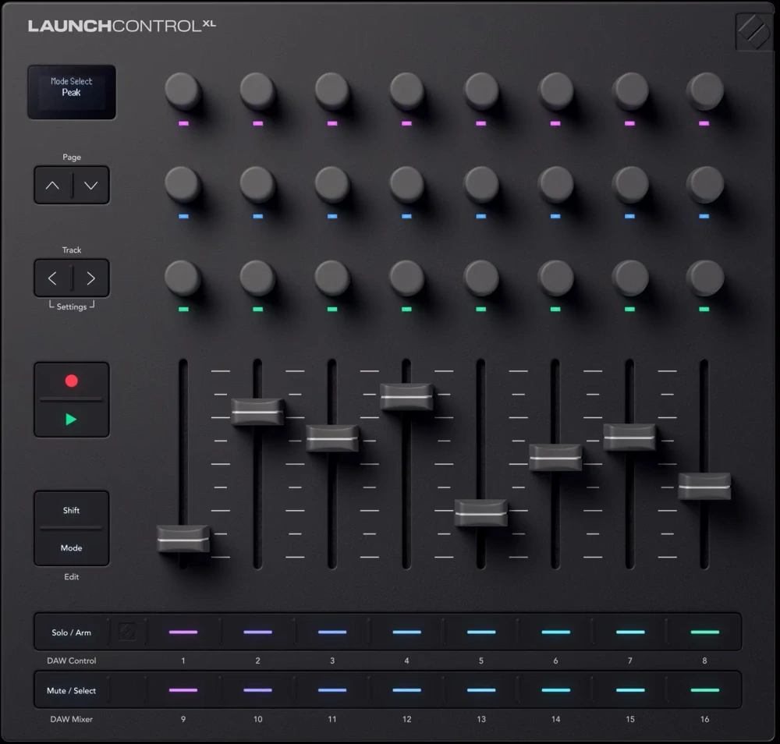
Task: Click the last knob in the green row
Action: pyautogui.click(x=704, y=278)
